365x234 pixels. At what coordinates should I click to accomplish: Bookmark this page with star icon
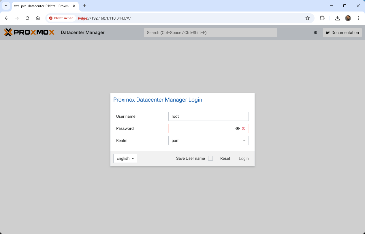coord(307,18)
